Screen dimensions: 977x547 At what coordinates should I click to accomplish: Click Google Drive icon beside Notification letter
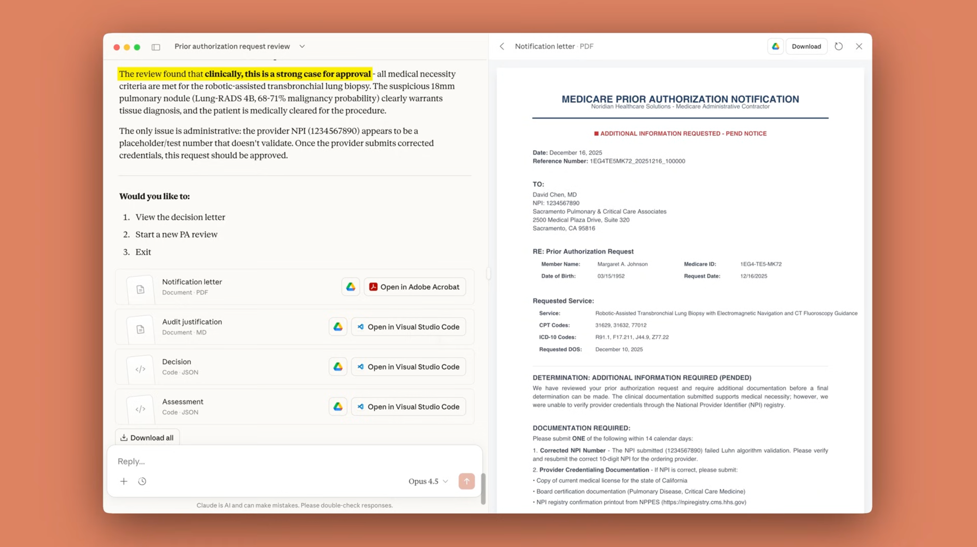click(x=350, y=287)
